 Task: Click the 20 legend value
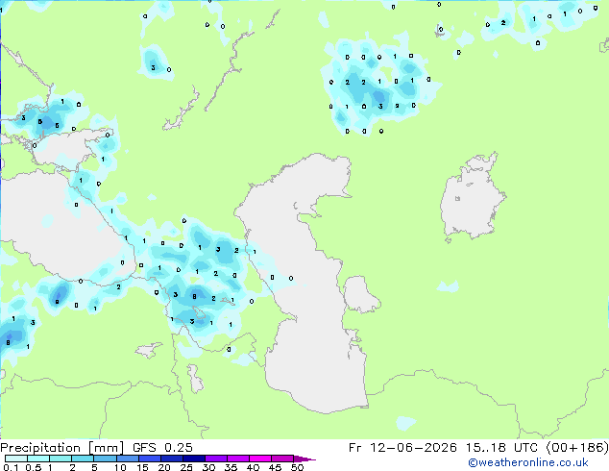click(x=164, y=467)
